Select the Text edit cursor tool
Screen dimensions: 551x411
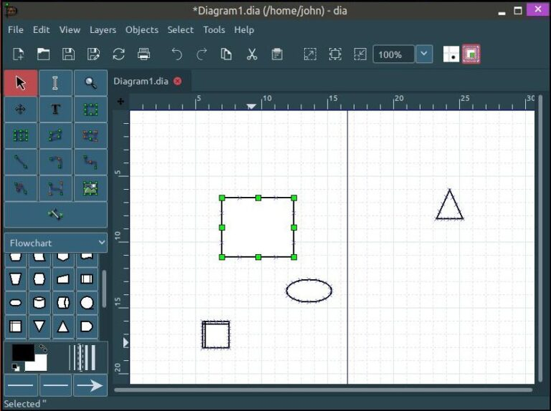pyautogui.click(x=55, y=83)
